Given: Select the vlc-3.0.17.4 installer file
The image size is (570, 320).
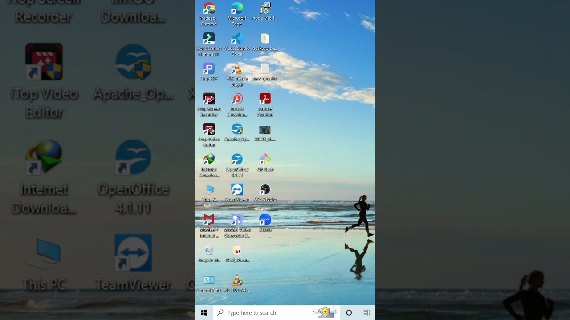Looking at the screenshot, I should (x=237, y=283).
